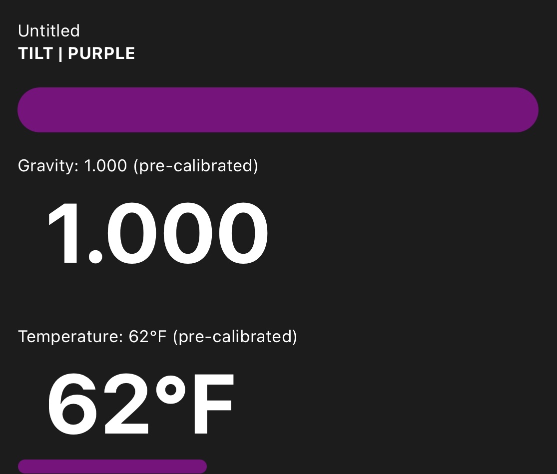
Task: Tap the large 62°F temperature reading
Action: 140,404
